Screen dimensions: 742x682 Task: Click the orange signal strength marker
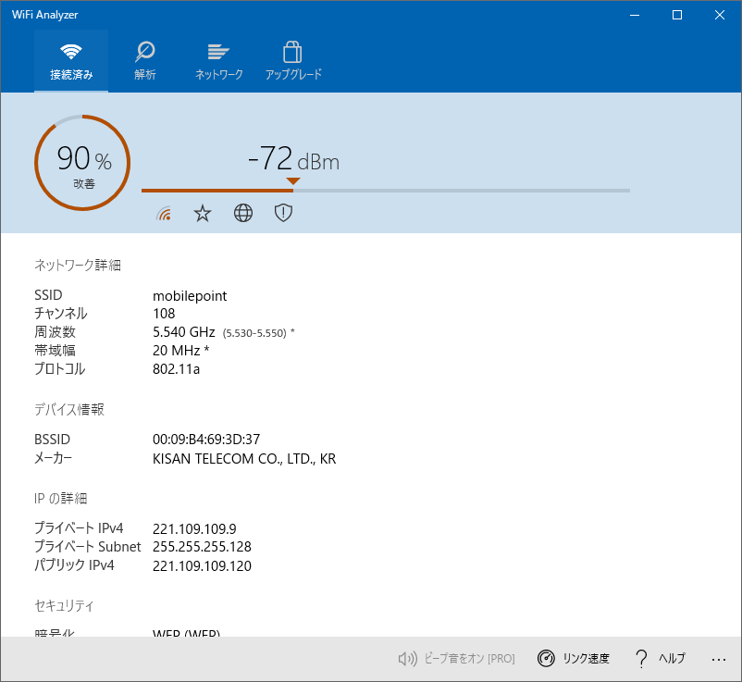click(x=293, y=181)
